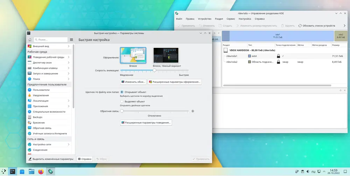Expand the Поведение рабочей среды arrow
Image resolution: width=350 pixels, height=176 pixels.
(69, 57)
